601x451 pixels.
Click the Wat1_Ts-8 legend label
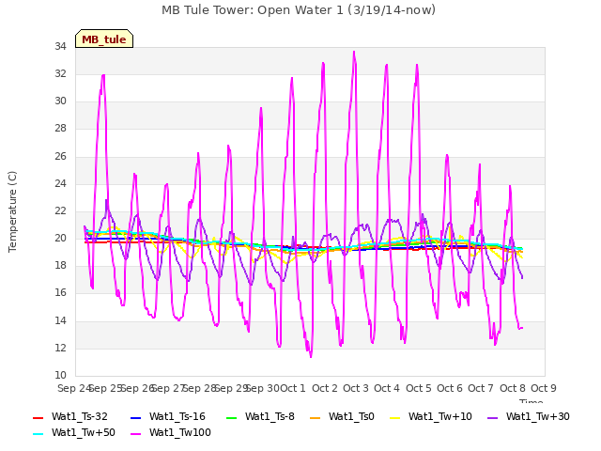(270, 416)
